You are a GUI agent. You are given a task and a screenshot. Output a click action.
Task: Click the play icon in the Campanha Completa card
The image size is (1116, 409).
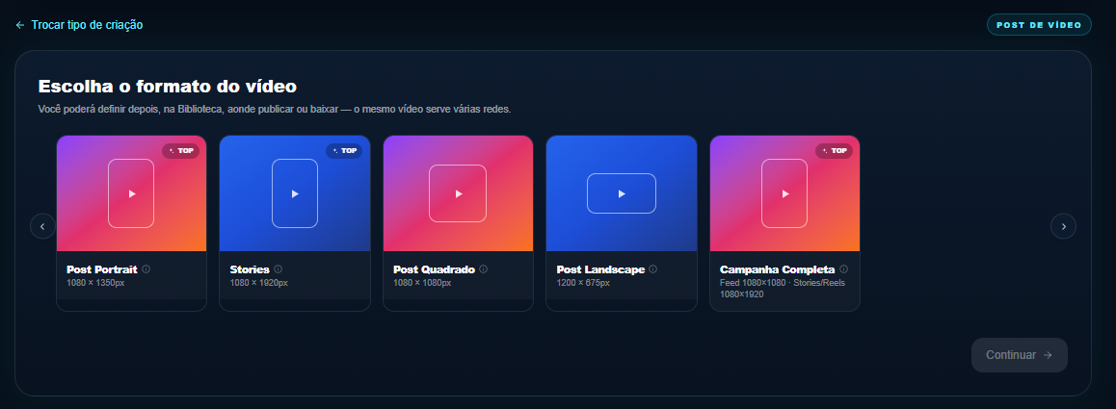coord(785,193)
